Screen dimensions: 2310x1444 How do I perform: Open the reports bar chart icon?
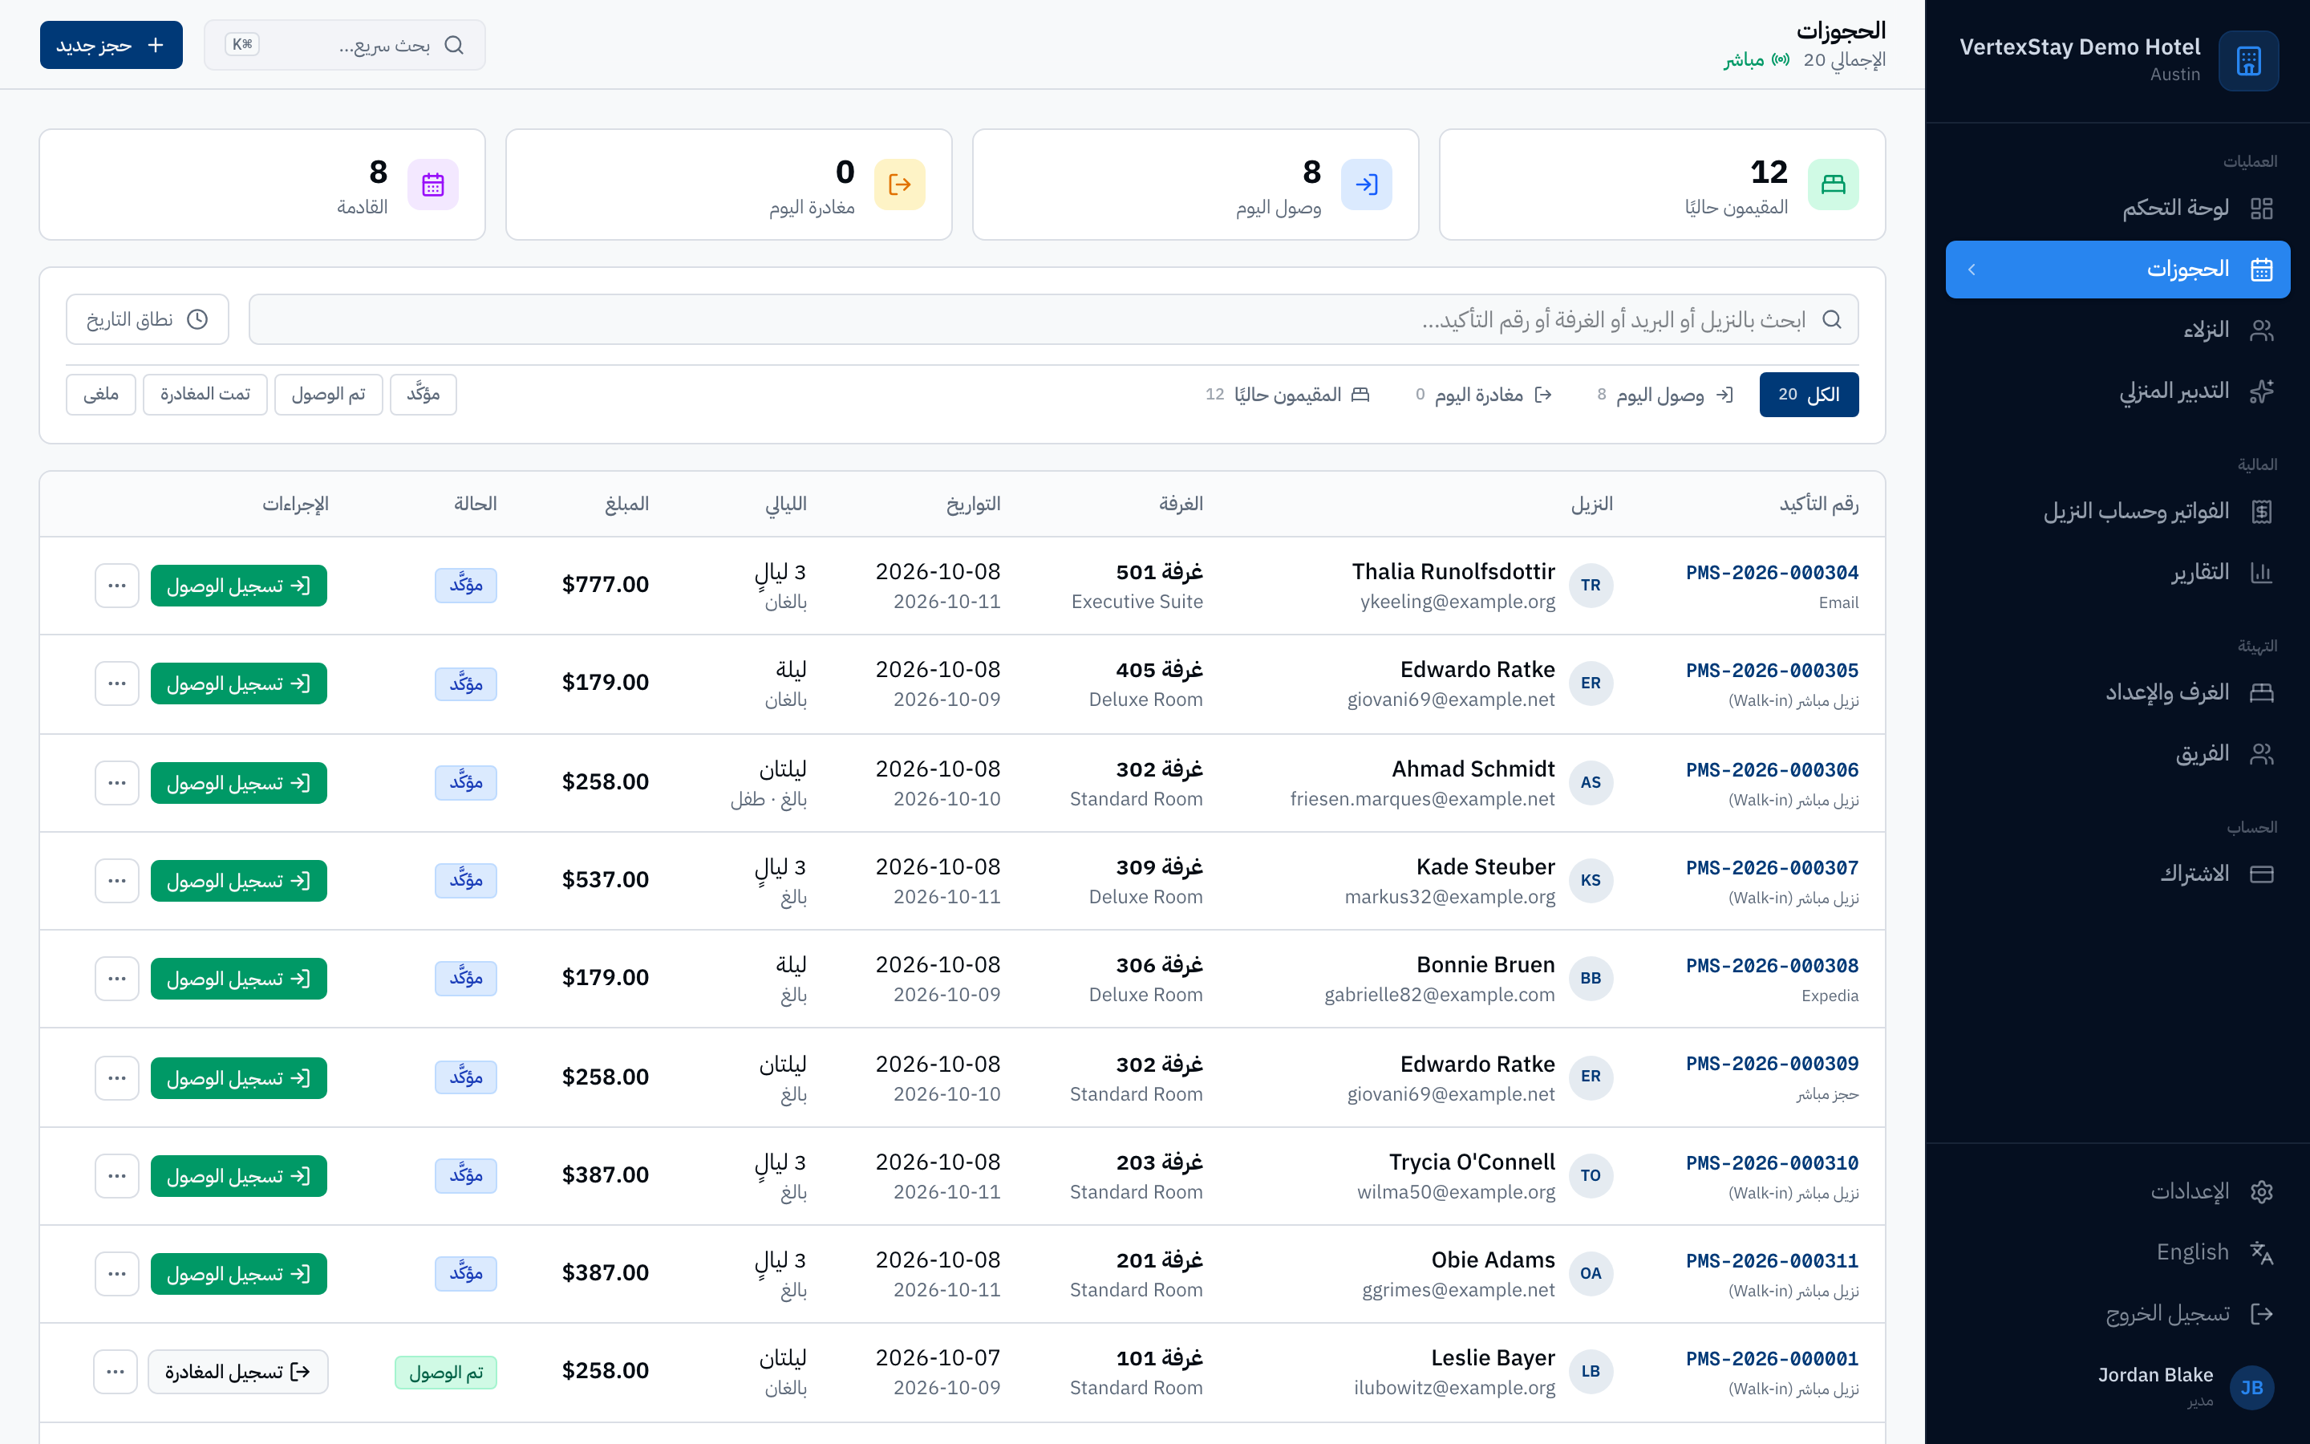pyautogui.click(x=2261, y=573)
